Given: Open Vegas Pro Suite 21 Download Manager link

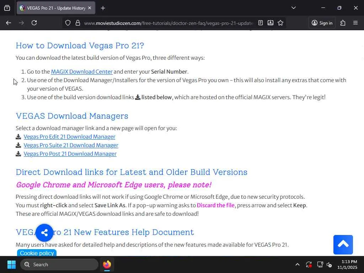Looking at the screenshot, I should click(71, 145).
